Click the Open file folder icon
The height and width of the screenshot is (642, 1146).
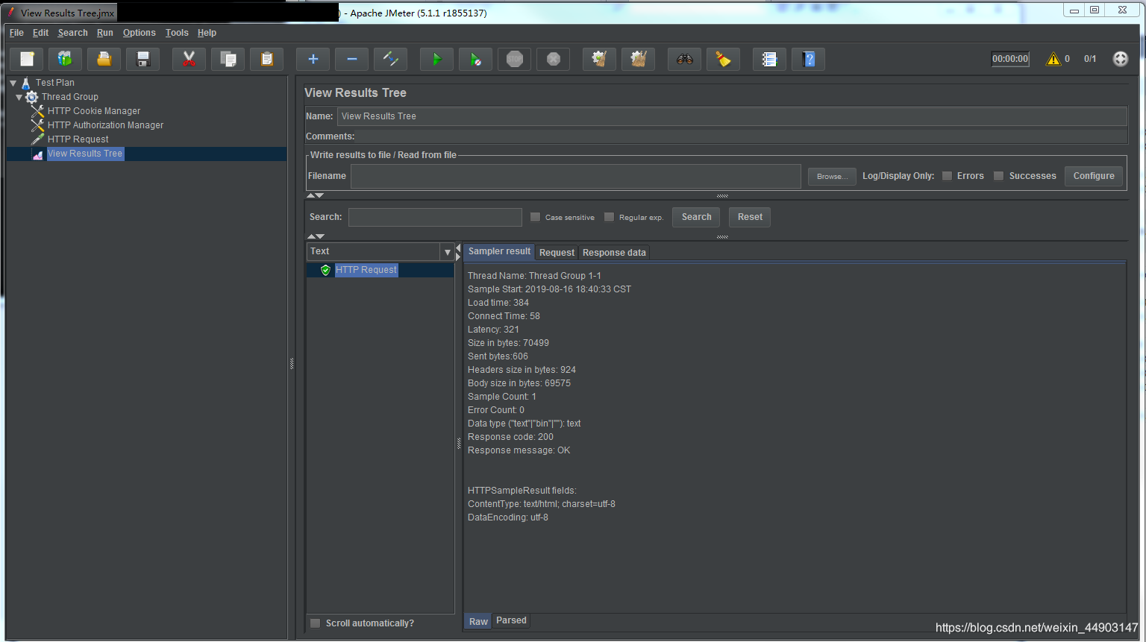point(104,59)
